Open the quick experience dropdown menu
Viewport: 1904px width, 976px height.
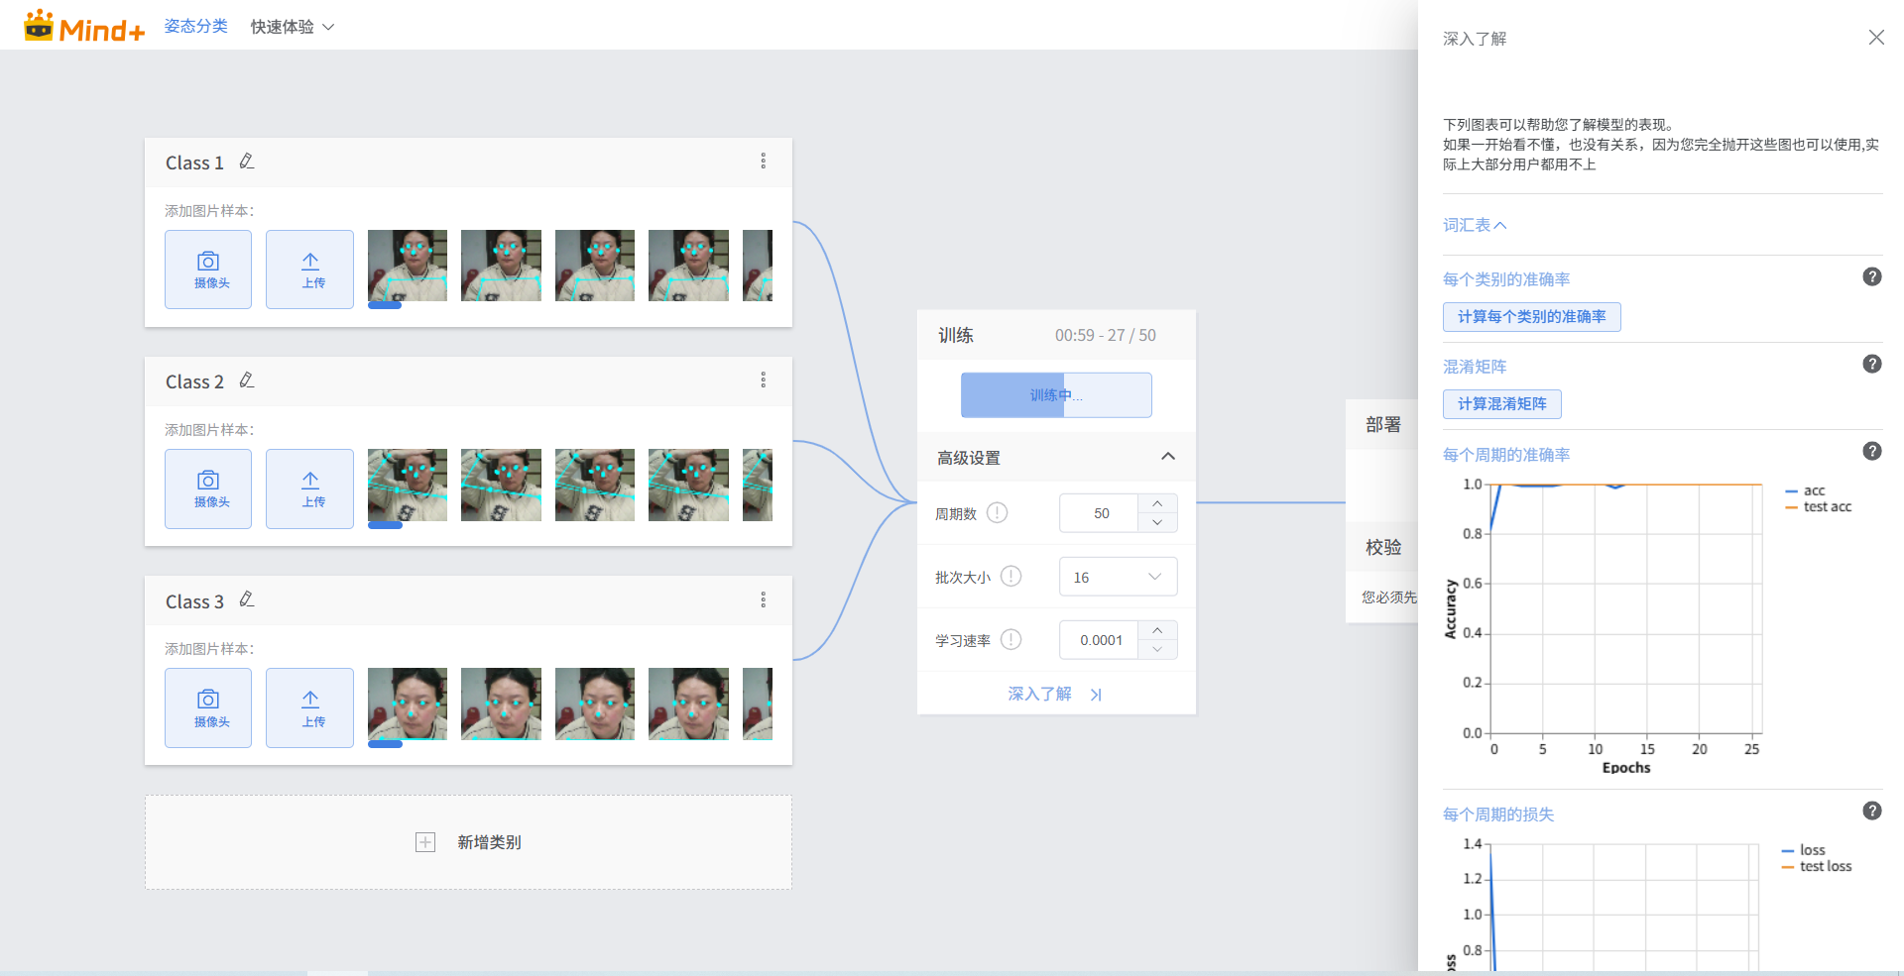click(292, 27)
